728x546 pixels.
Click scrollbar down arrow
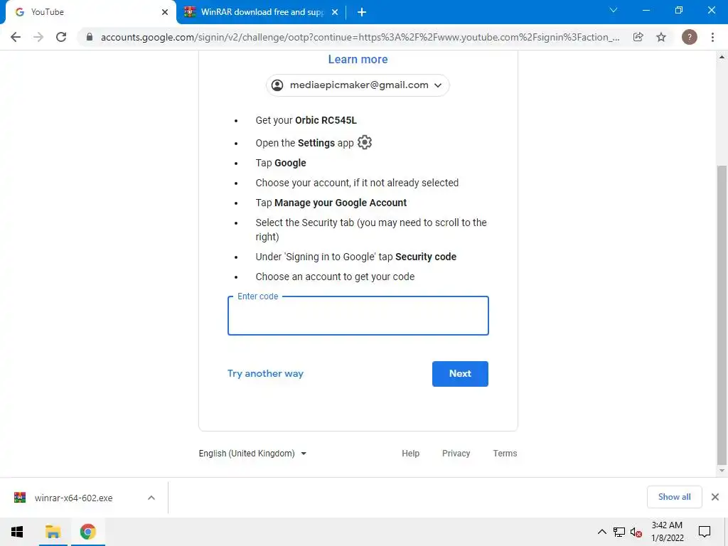coord(722,471)
